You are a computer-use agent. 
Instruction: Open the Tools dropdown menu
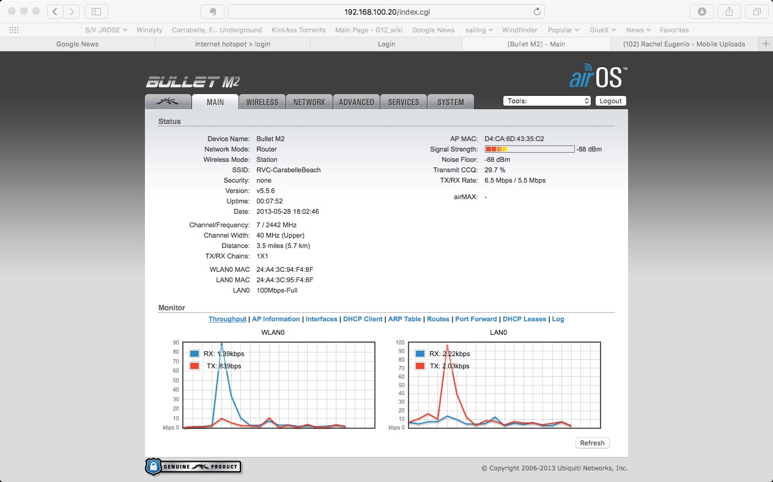(x=547, y=101)
